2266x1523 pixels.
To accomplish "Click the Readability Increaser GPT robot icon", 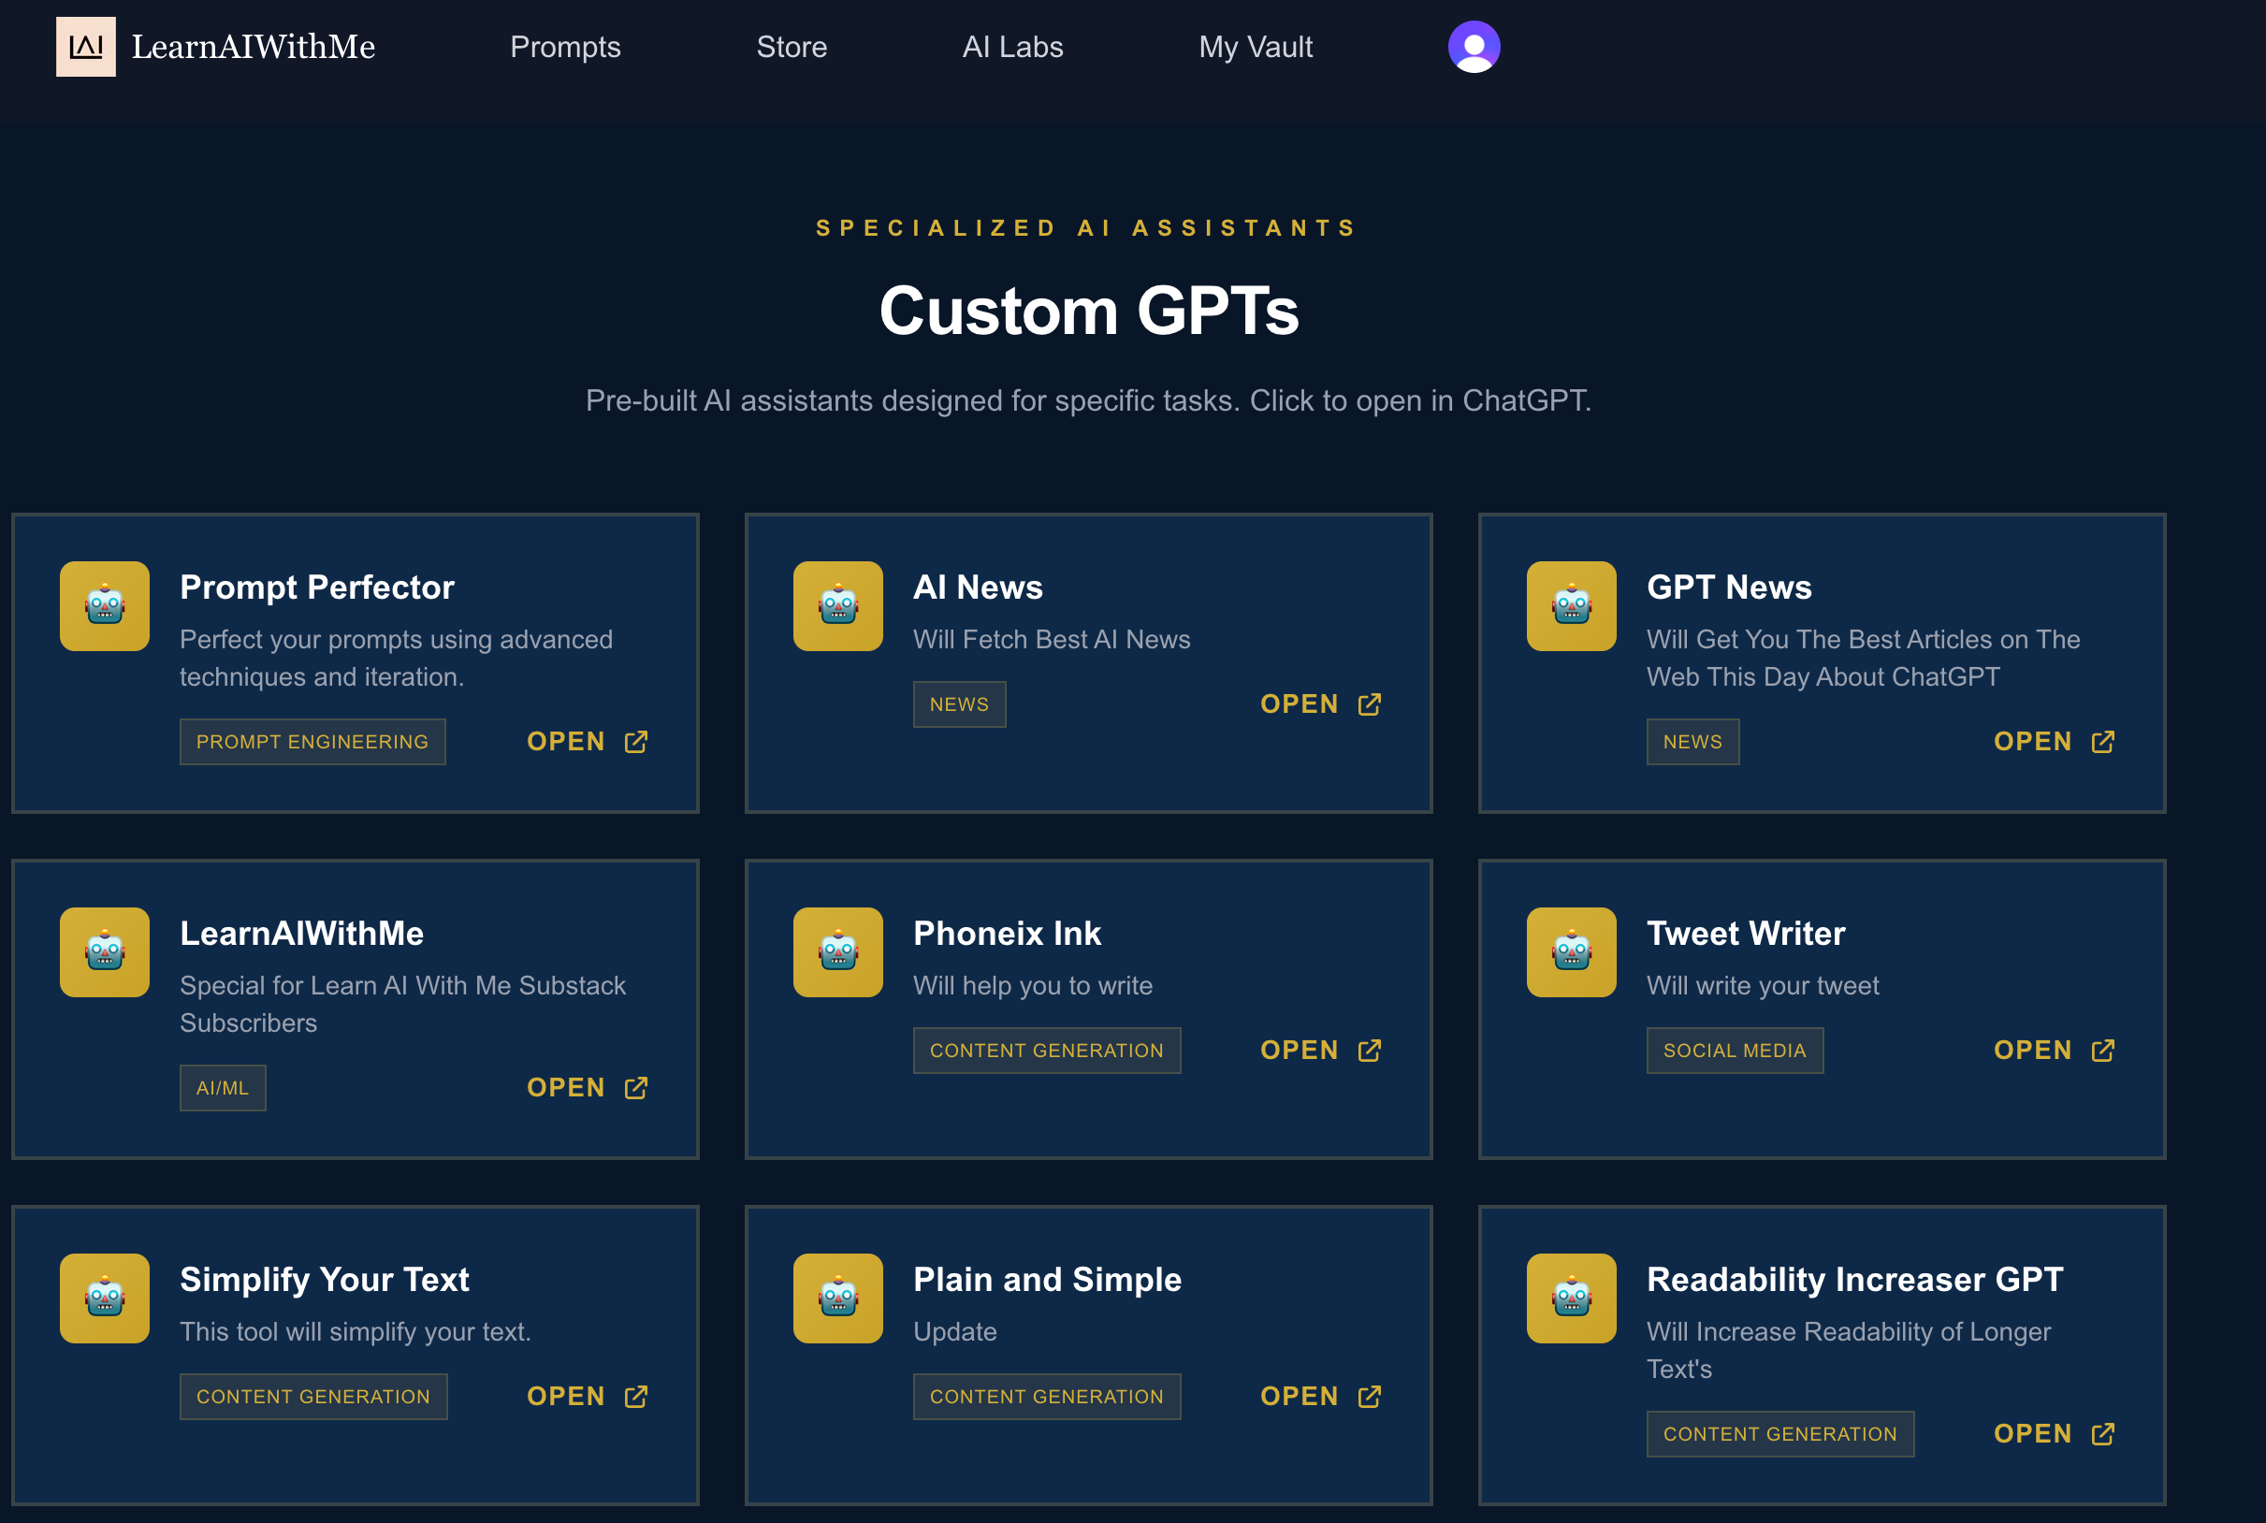I will click(1571, 1298).
